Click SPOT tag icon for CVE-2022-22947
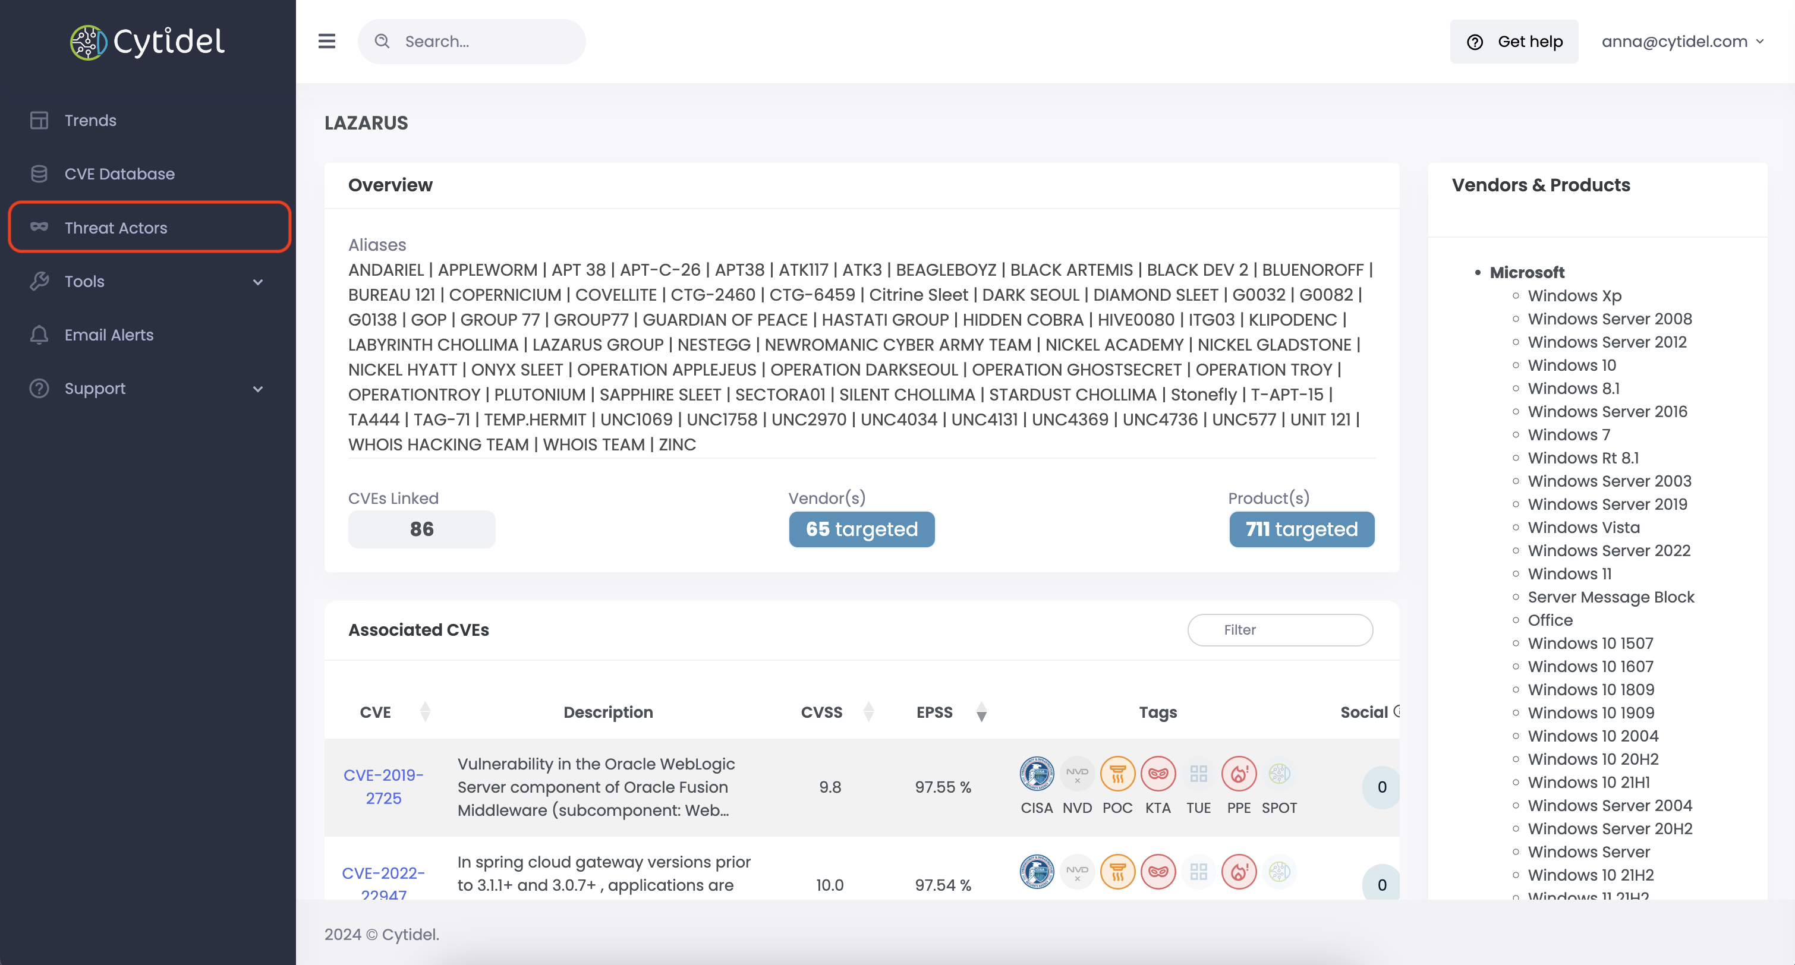Viewport: 1795px width, 965px height. [x=1279, y=872]
